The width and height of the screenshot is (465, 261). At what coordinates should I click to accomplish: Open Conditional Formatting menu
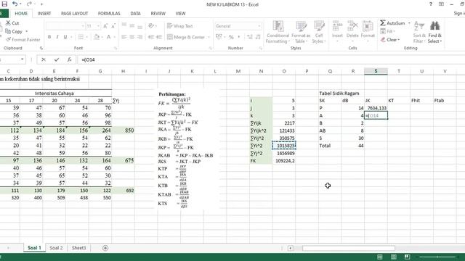point(278,32)
